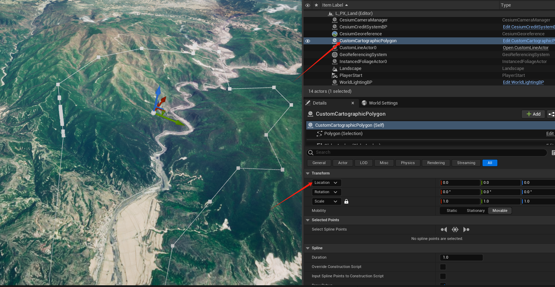Hide CustomCartographicPolygon using eye icon
Screen dimensions: 555x287
point(308,41)
